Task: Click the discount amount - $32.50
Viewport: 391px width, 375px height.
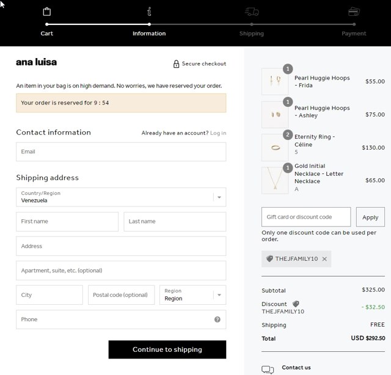Action: pos(373,307)
